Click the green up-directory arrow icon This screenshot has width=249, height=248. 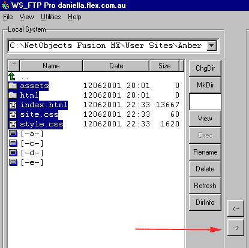(12, 77)
